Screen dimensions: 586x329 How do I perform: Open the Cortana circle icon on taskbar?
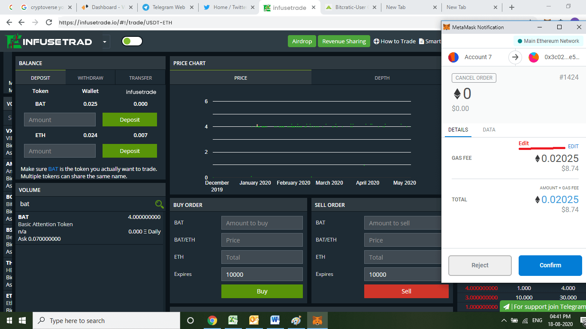pos(190,320)
